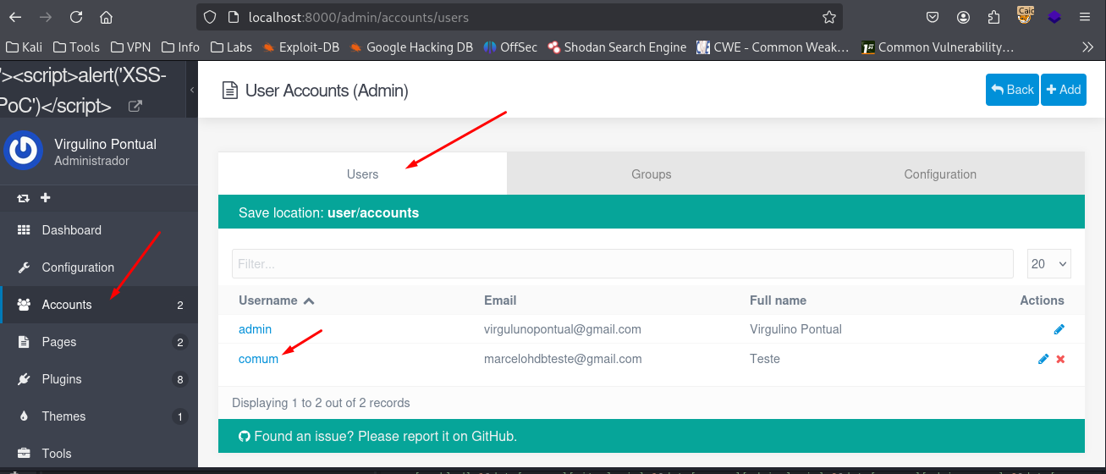Bookmark this page with star icon
Screen dimensions: 1106x474
pyautogui.click(x=828, y=17)
